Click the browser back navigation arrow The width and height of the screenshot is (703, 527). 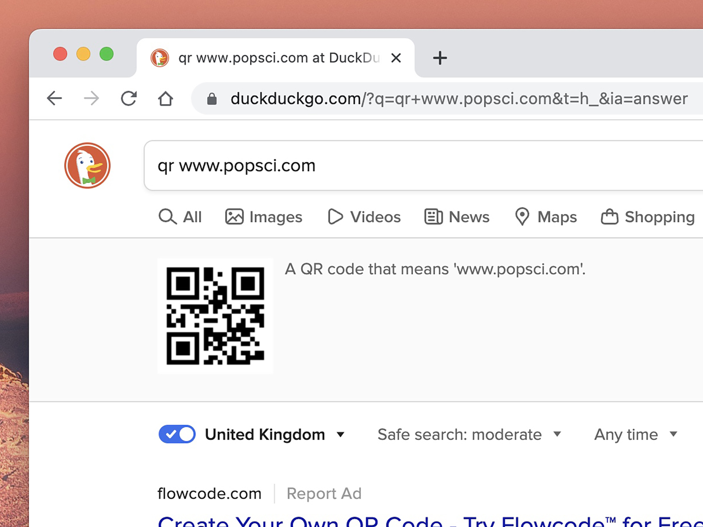coord(53,98)
